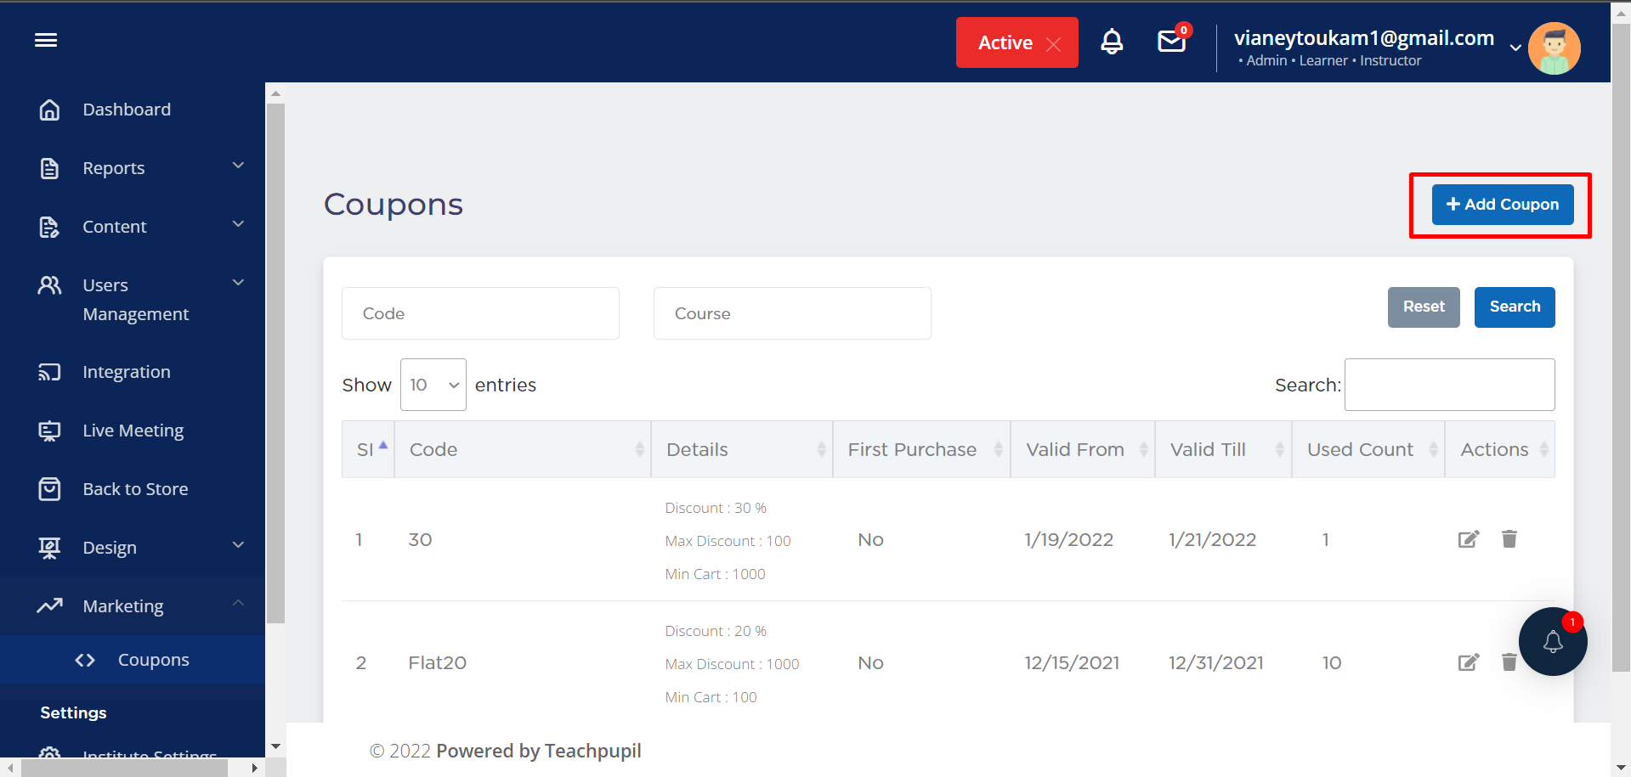1631x777 pixels.
Task: Open floating notification bell widget
Action: click(x=1552, y=642)
